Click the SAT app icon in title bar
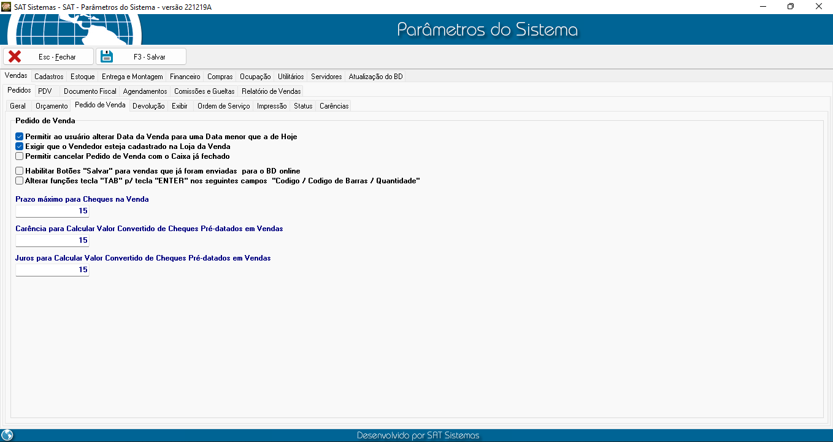 [6, 6]
